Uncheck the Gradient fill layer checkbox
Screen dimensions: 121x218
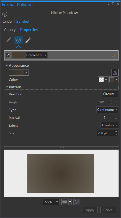click(x=8, y=55)
